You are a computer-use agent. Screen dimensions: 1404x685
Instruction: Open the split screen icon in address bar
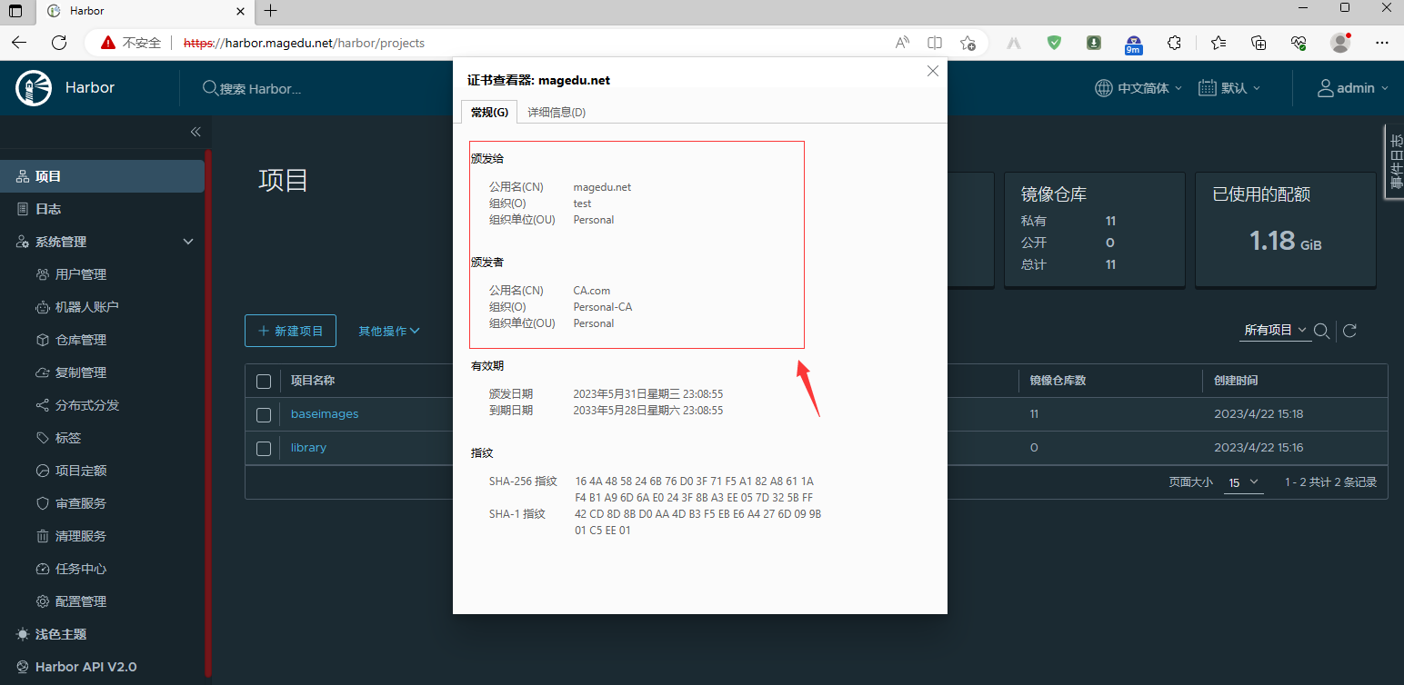click(x=935, y=43)
